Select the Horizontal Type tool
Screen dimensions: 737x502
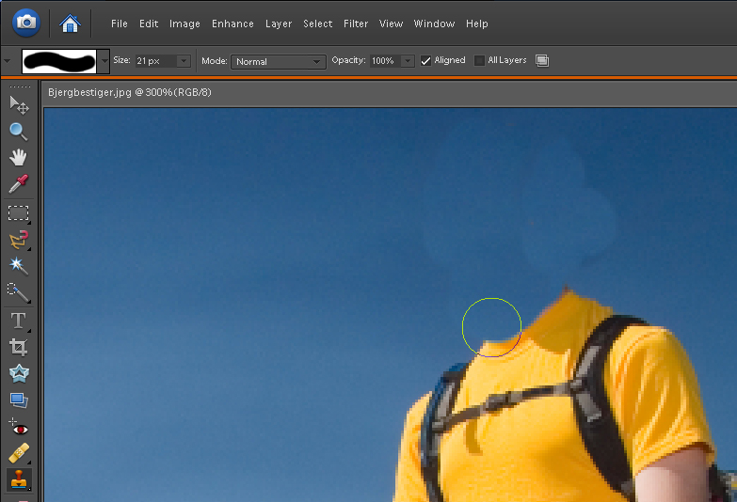[18, 321]
